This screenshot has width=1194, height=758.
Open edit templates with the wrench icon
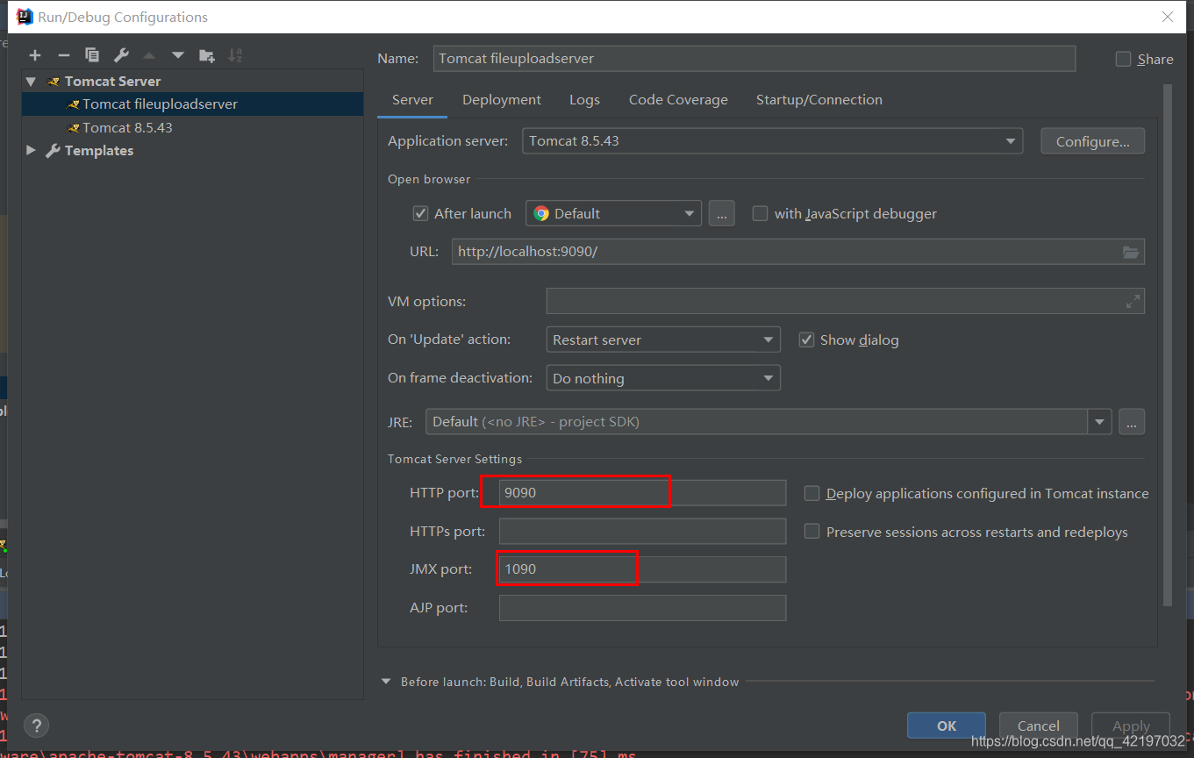tap(120, 54)
